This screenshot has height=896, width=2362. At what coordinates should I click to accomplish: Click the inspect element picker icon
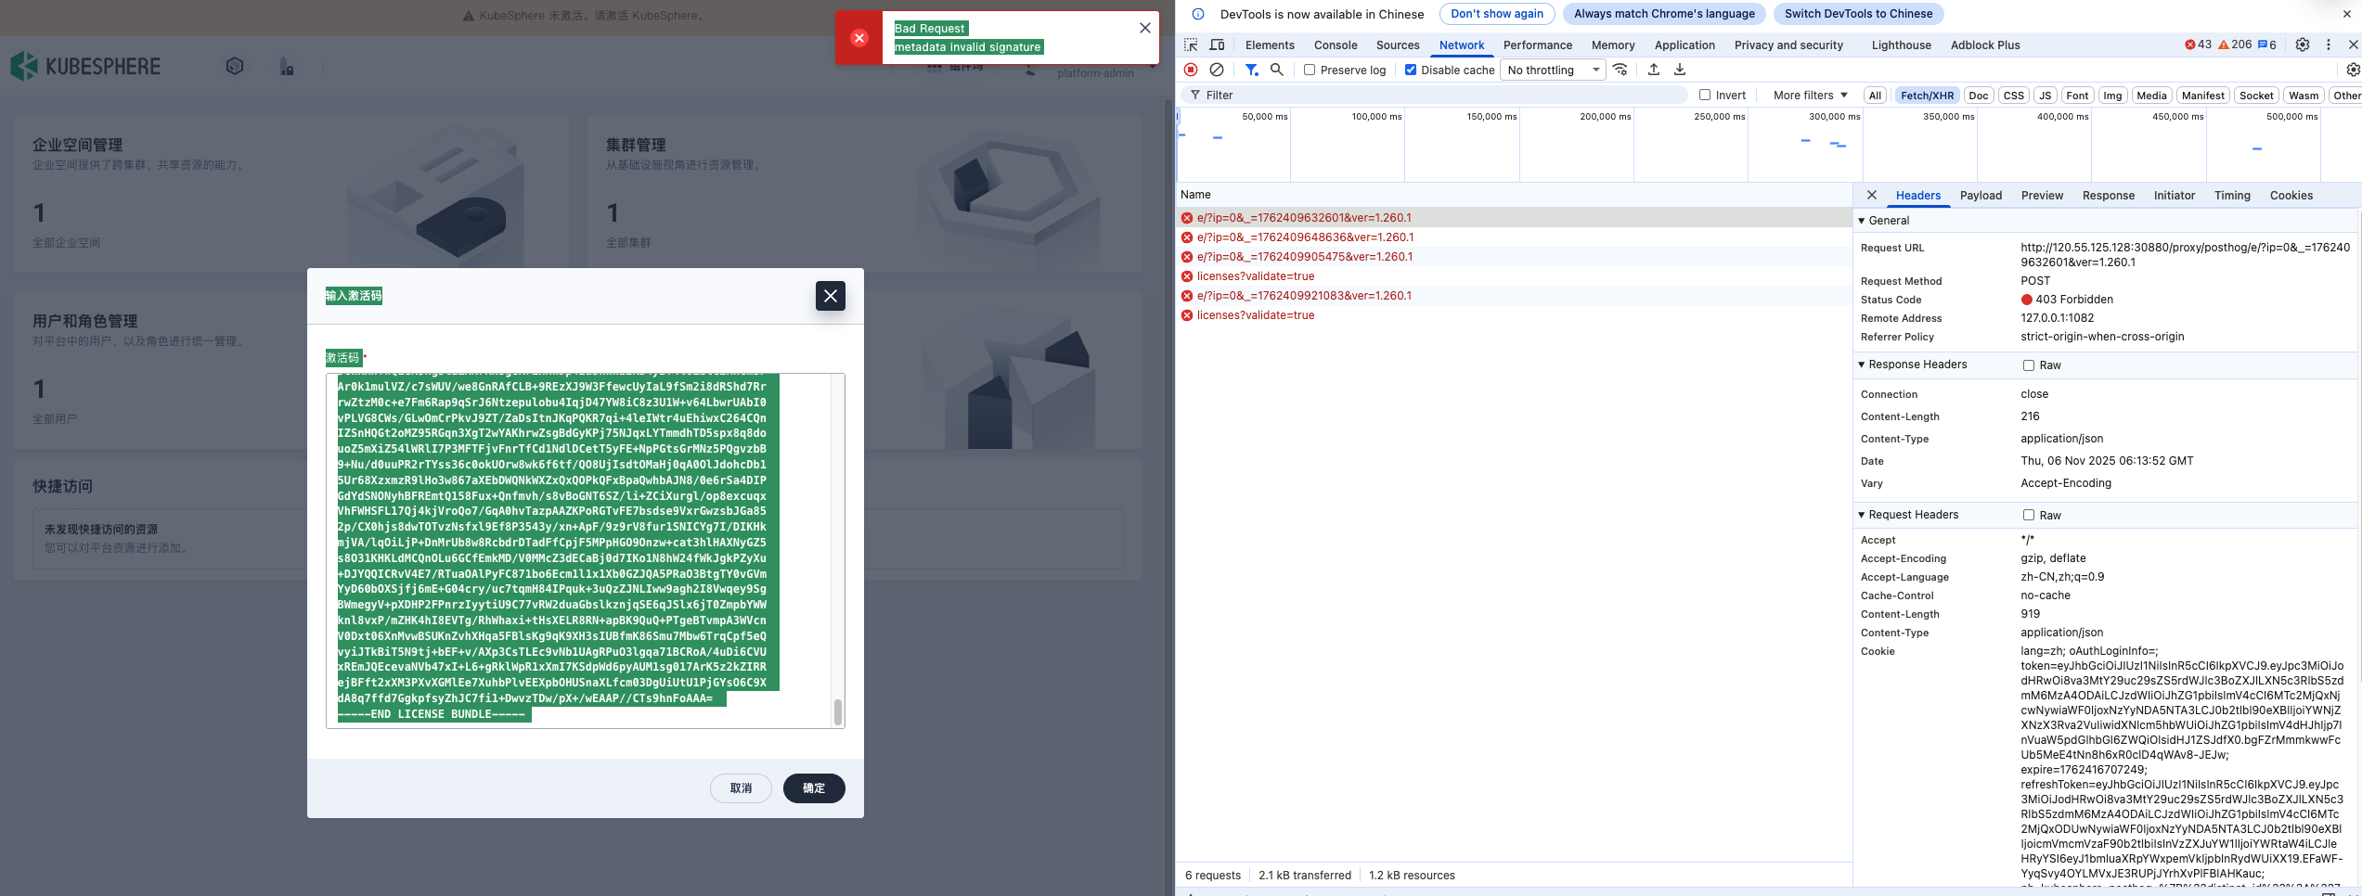1191,45
